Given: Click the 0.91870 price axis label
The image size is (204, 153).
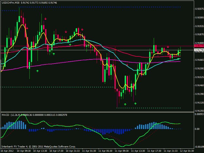Looking at the screenshot, I should pos(199,35).
